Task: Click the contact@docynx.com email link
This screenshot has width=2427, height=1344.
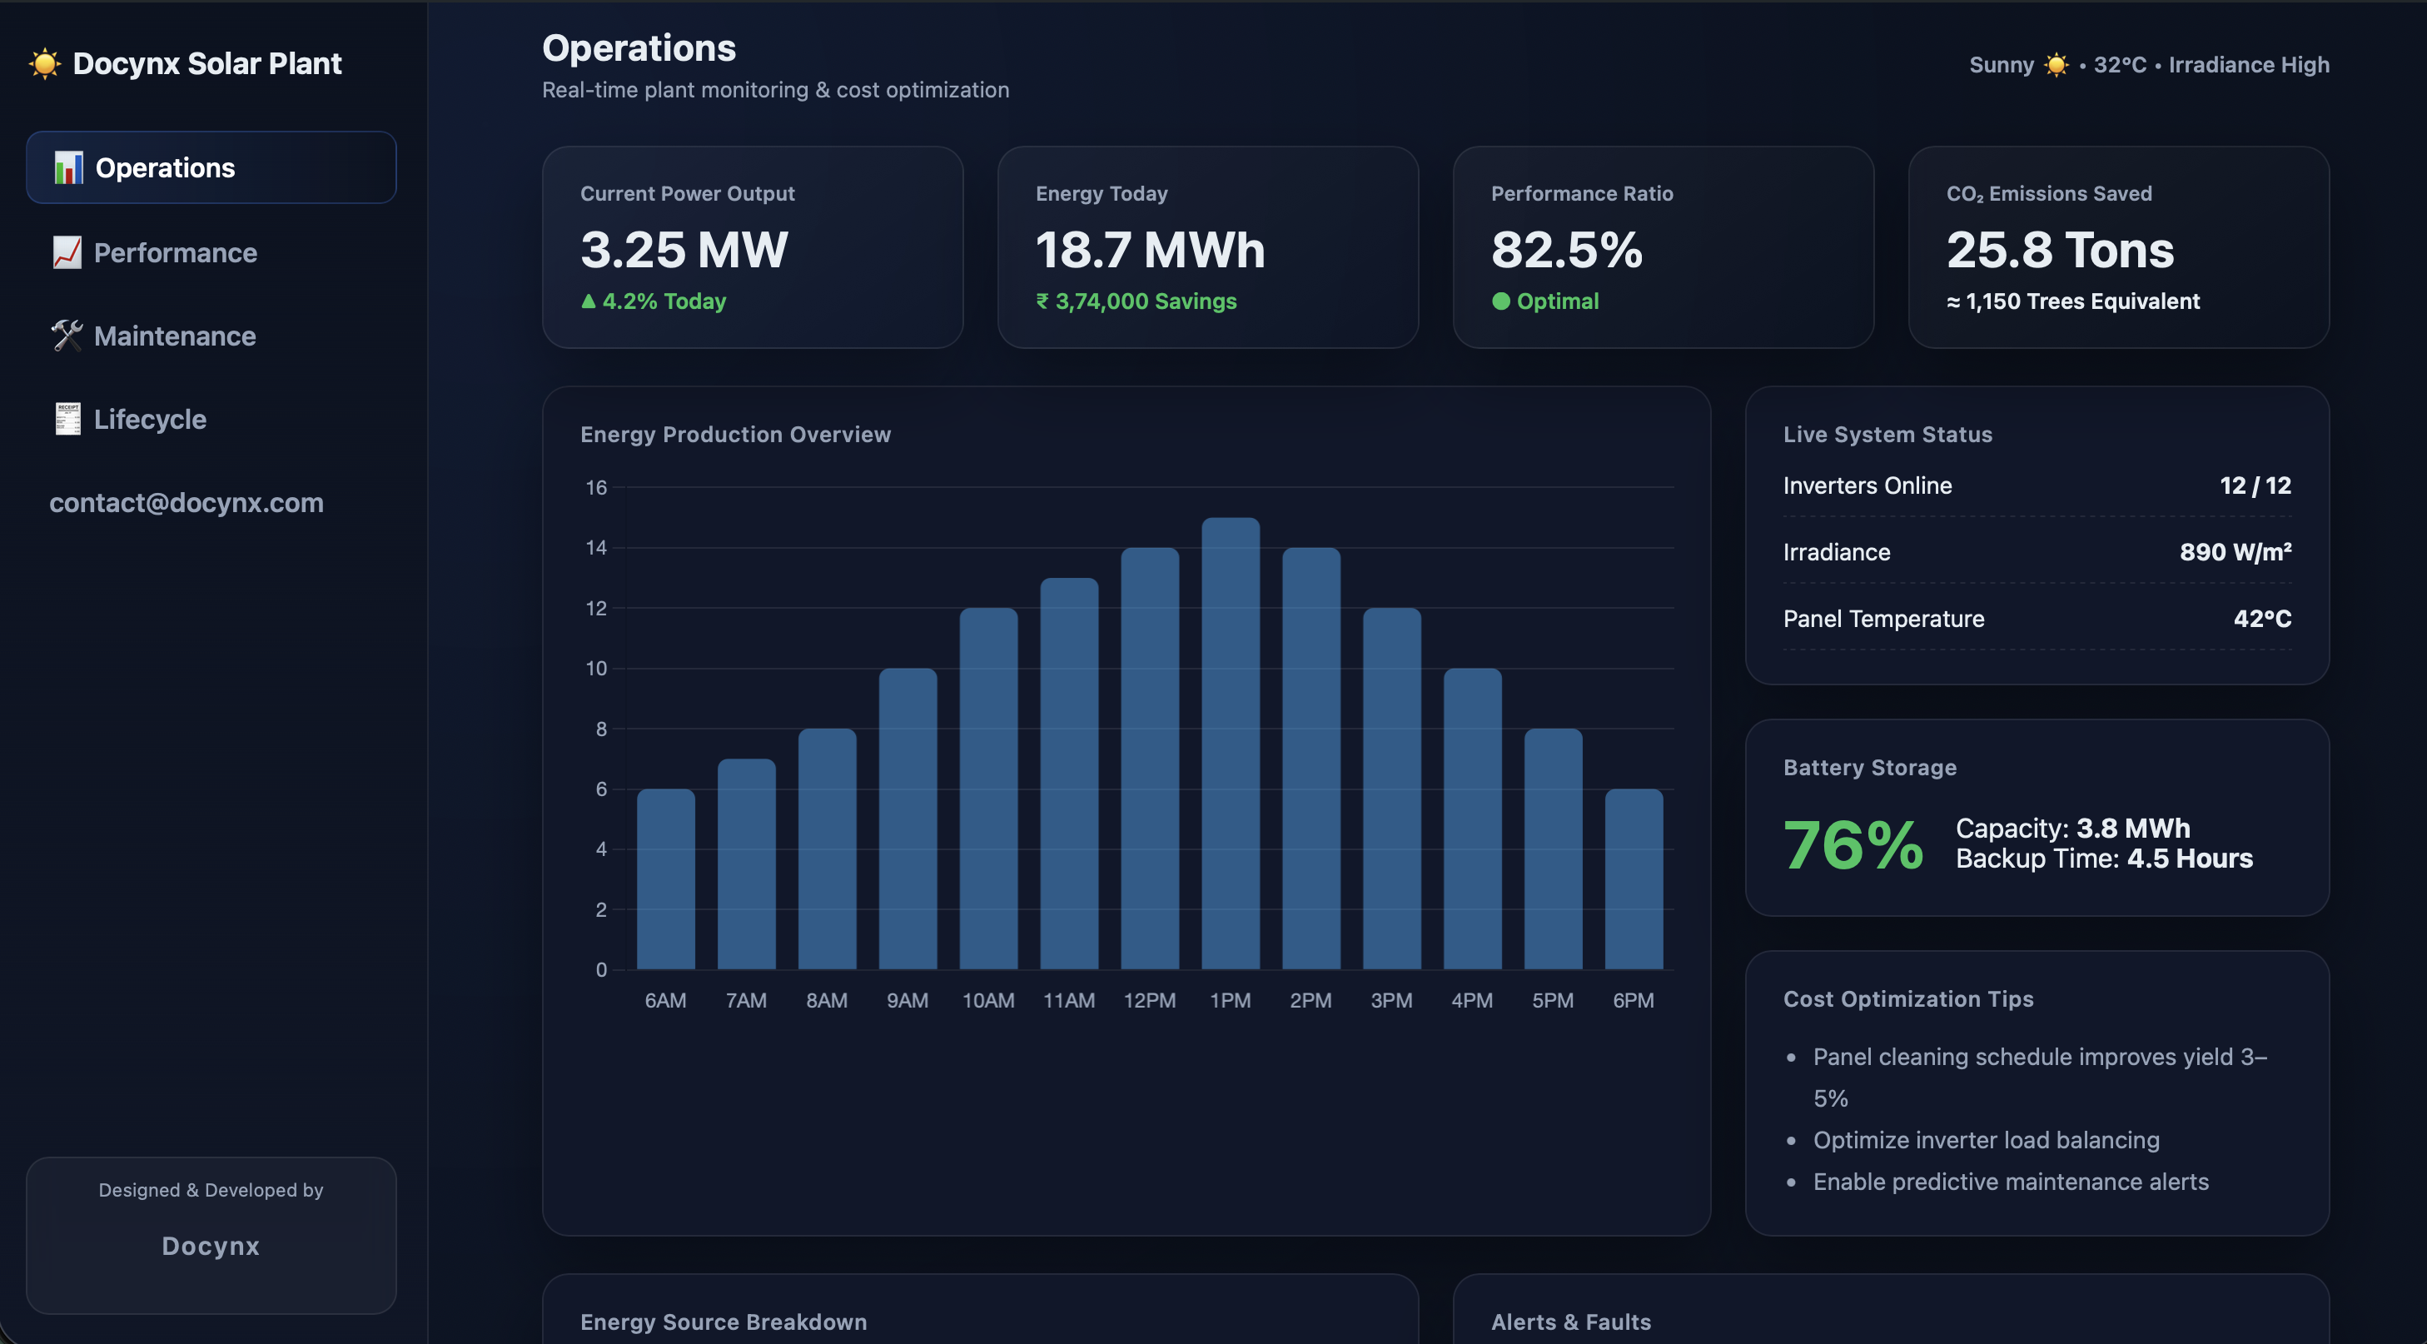Action: (186, 502)
